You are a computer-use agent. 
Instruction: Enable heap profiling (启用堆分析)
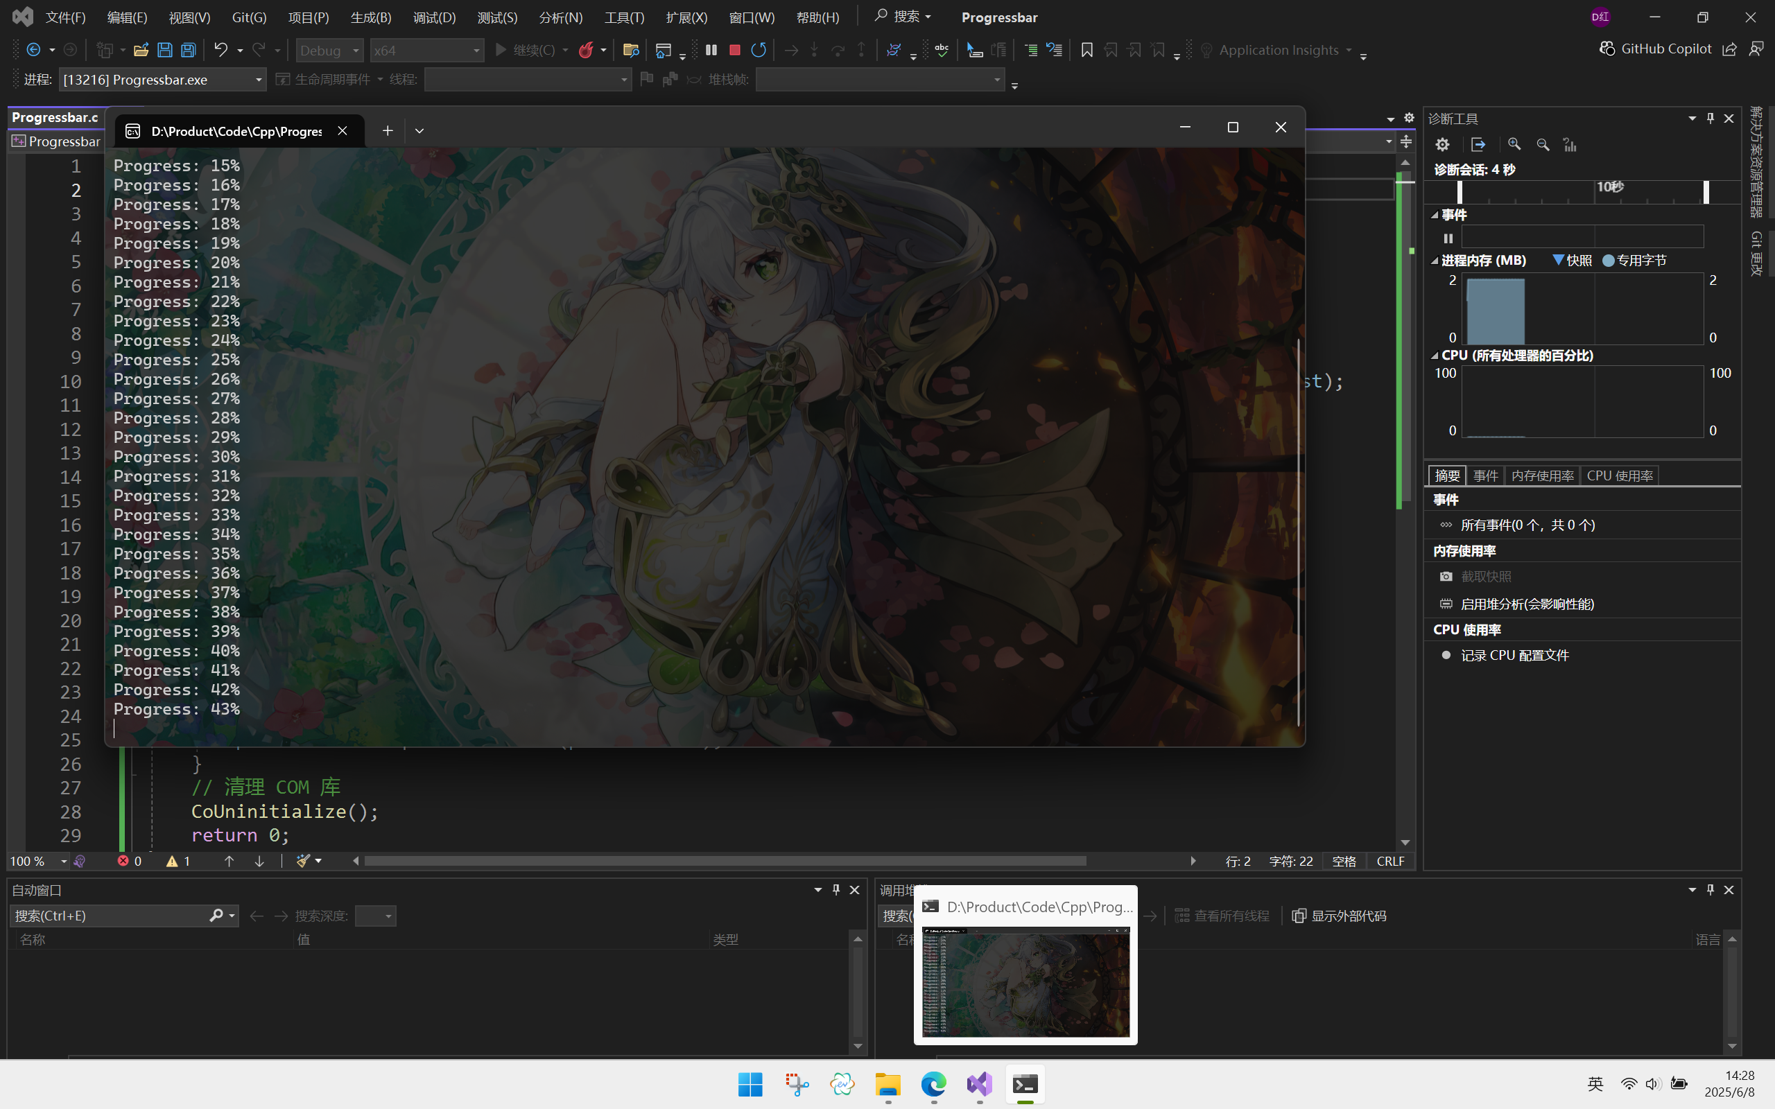(x=1517, y=604)
